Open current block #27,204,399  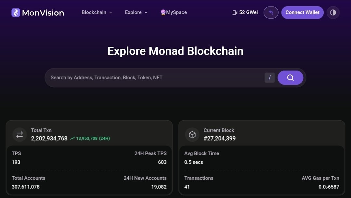pos(220,139)
